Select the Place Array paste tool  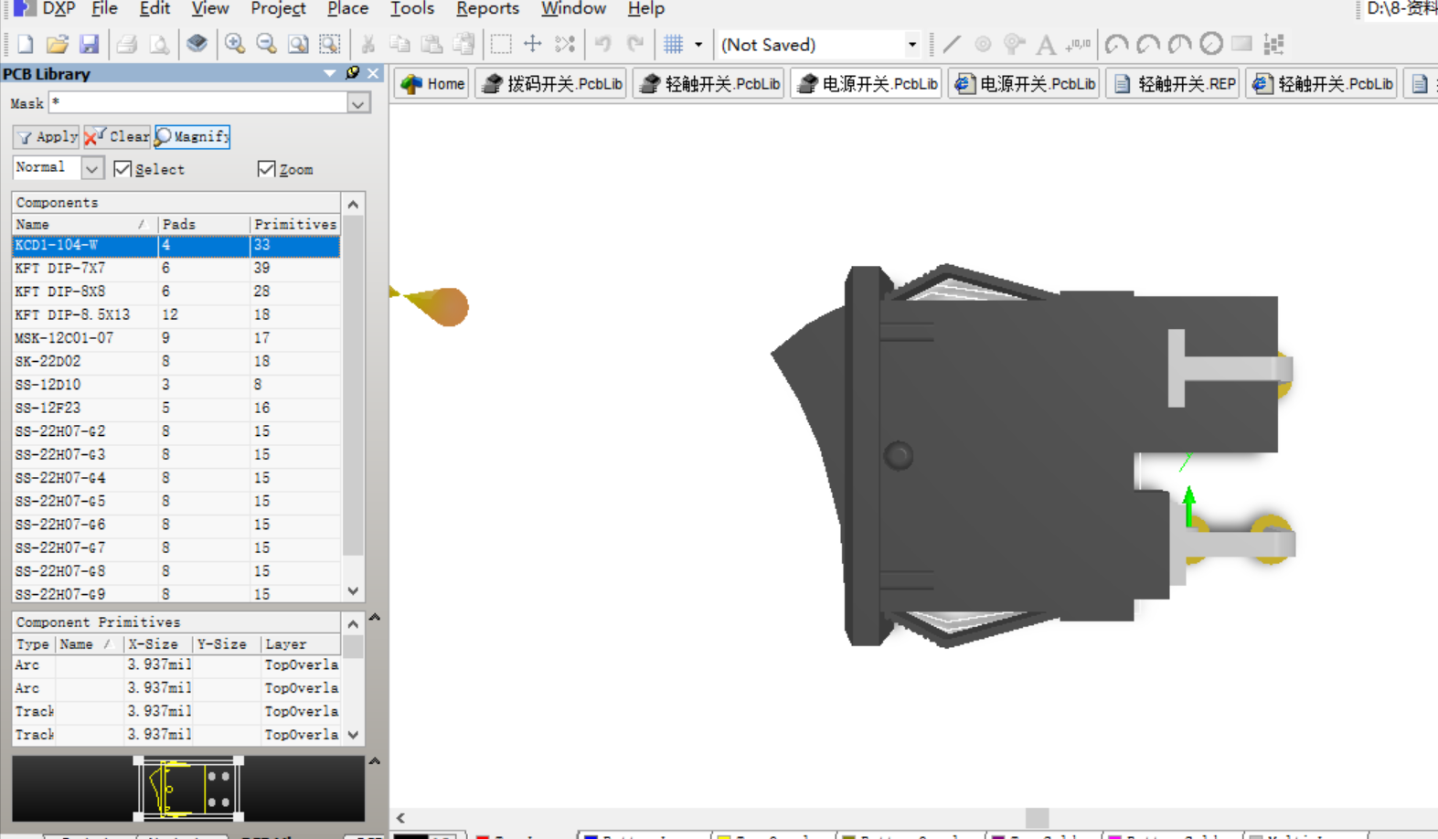(1273, 44)
